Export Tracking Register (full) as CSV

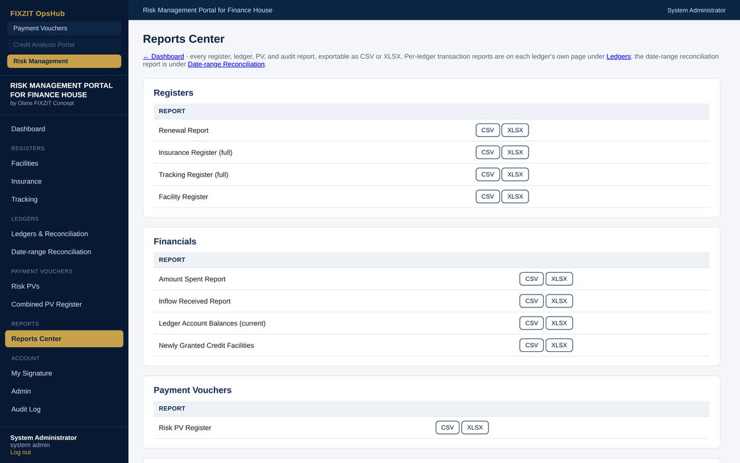tap(488, 175)
